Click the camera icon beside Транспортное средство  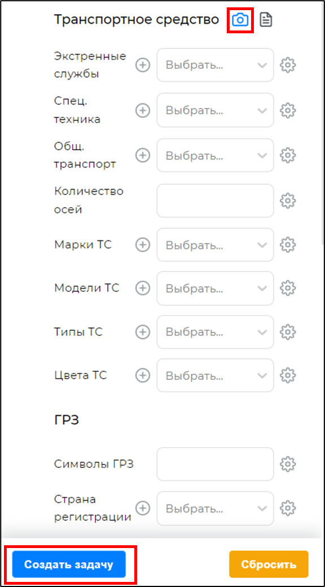(x=240, y=20)
